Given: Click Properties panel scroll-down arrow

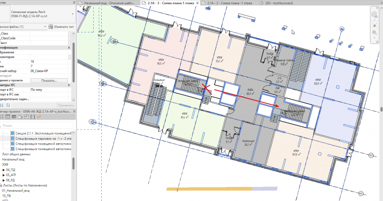Looking at the screenshot, I should pos(74,100).
